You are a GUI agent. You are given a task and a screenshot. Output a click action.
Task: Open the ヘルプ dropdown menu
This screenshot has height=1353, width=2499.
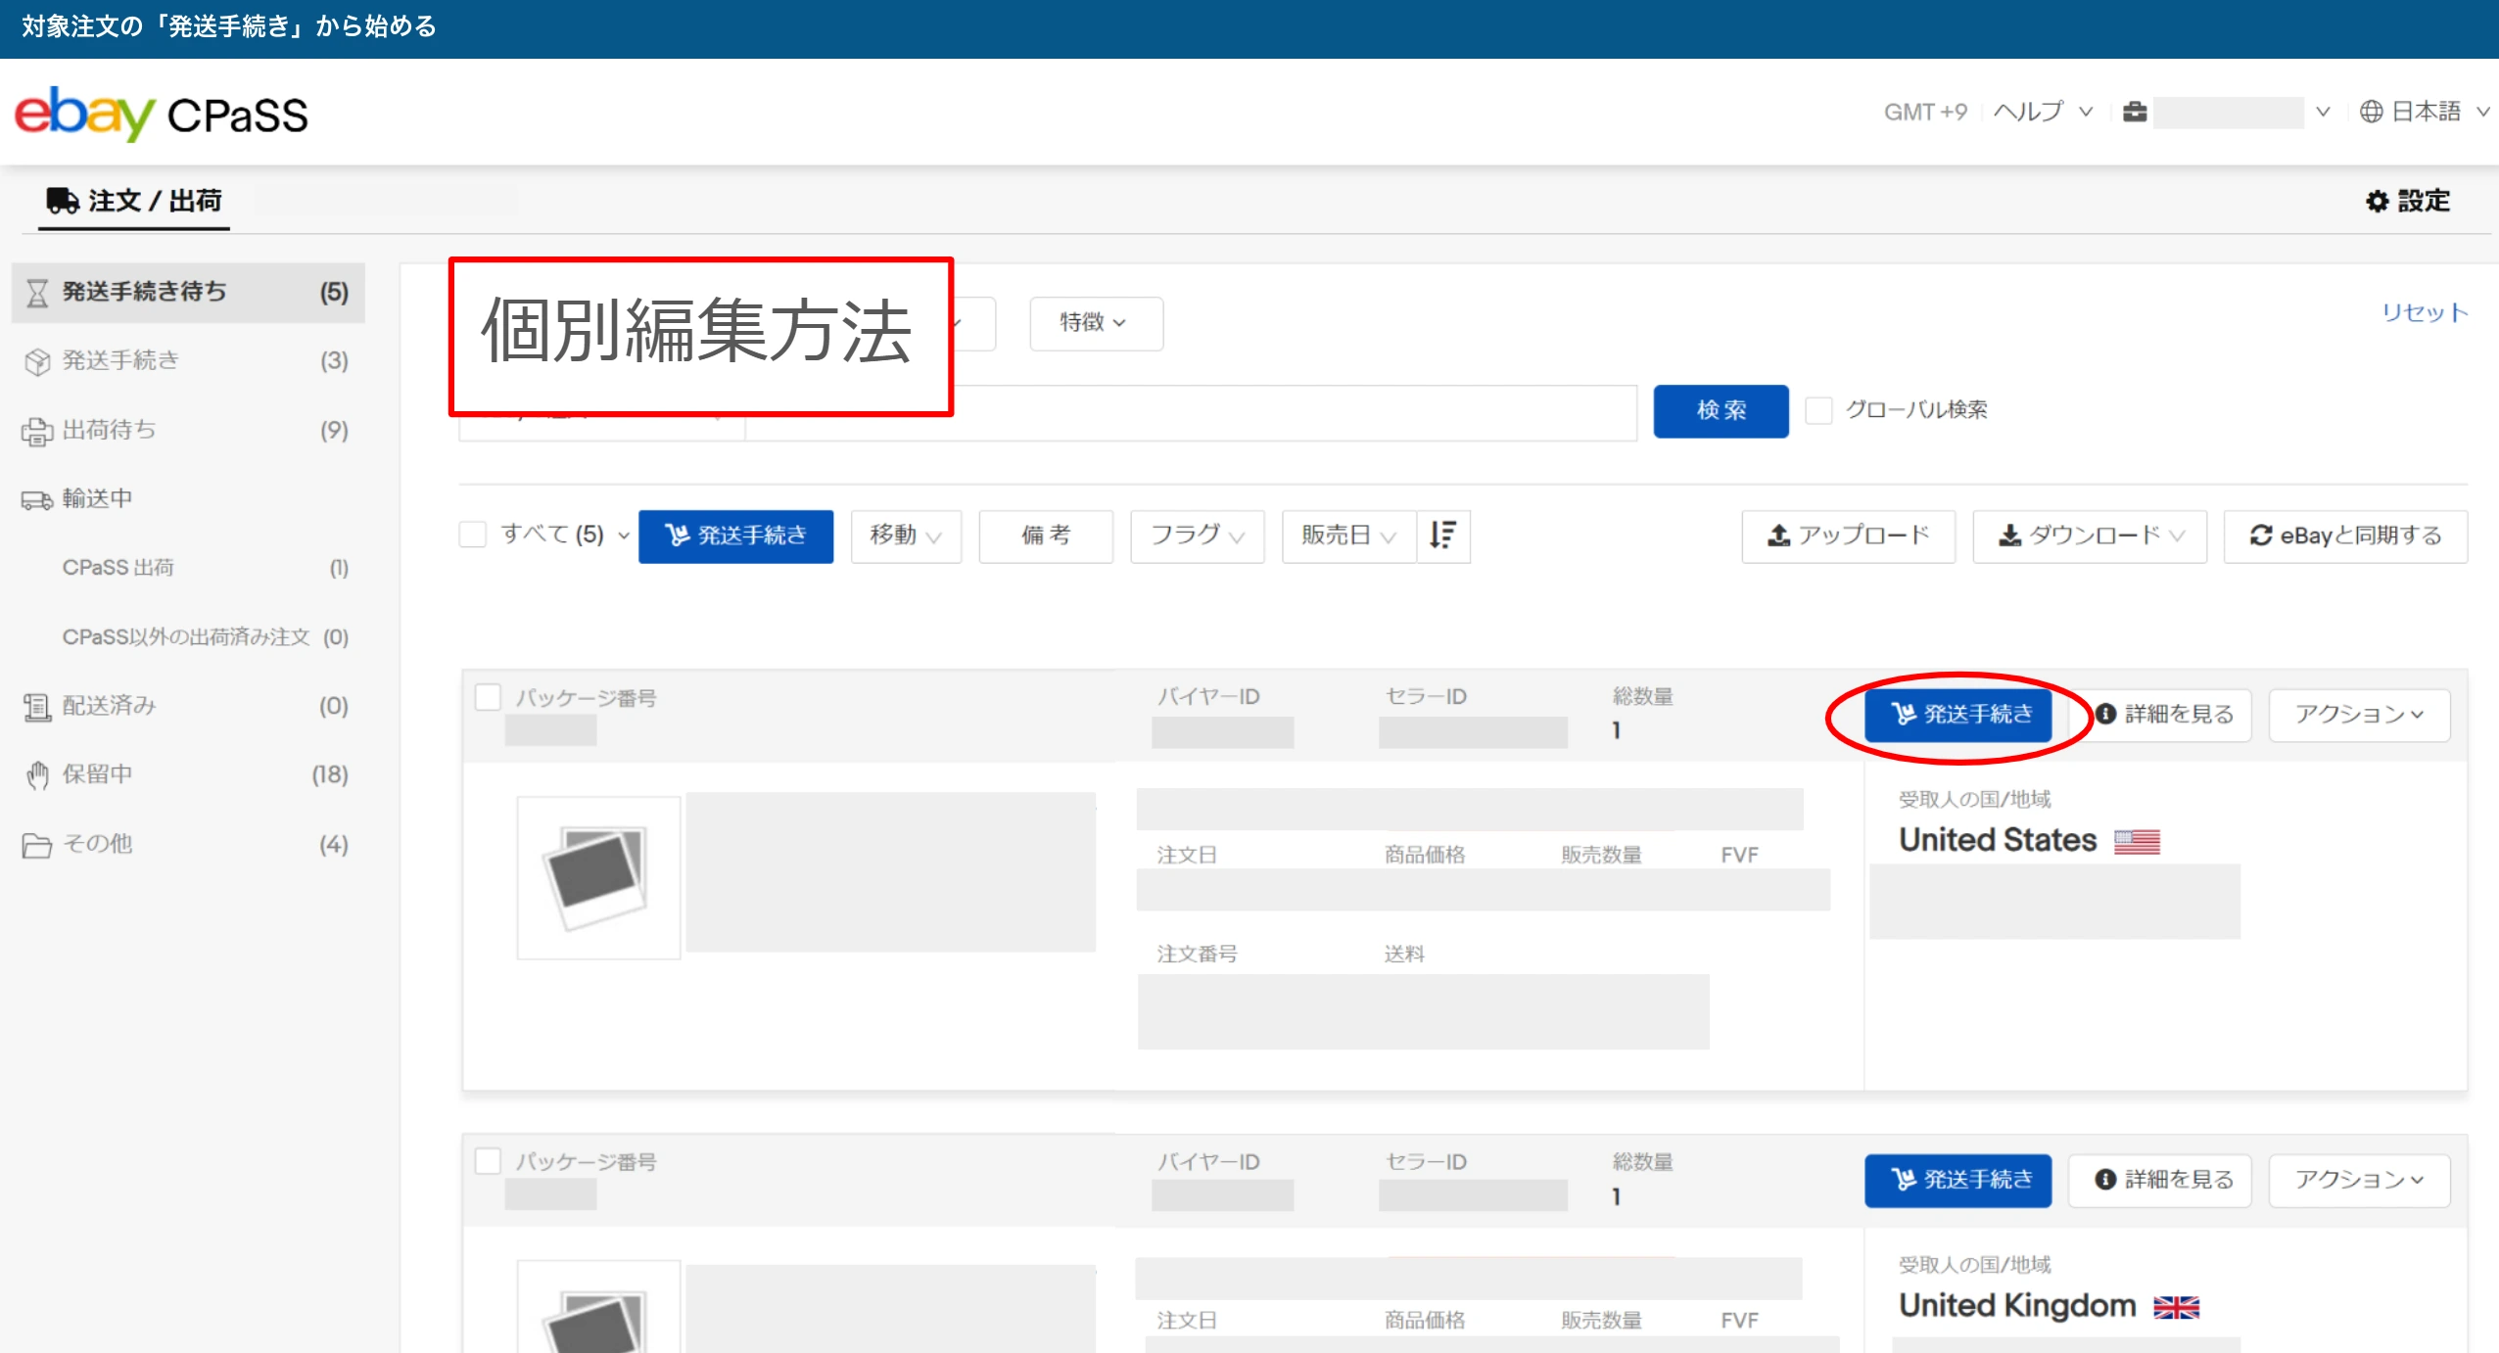tap(2044, 112)
